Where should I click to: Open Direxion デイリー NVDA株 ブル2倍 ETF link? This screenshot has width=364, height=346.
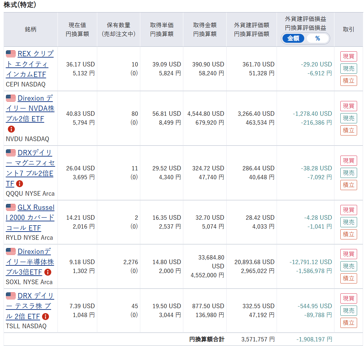(x=30, y=108)
